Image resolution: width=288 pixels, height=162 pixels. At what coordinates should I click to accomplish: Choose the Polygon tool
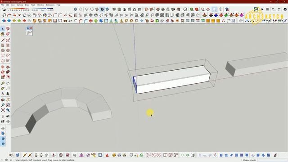coord(8,50)
